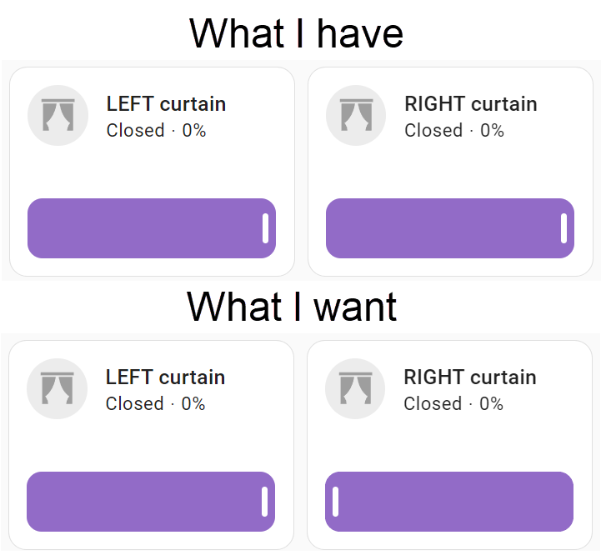Tap "Closed · 0%" status of RIGHT curtain, "What I want"
This screenshot has width=601, height=560.
point(453,404)
